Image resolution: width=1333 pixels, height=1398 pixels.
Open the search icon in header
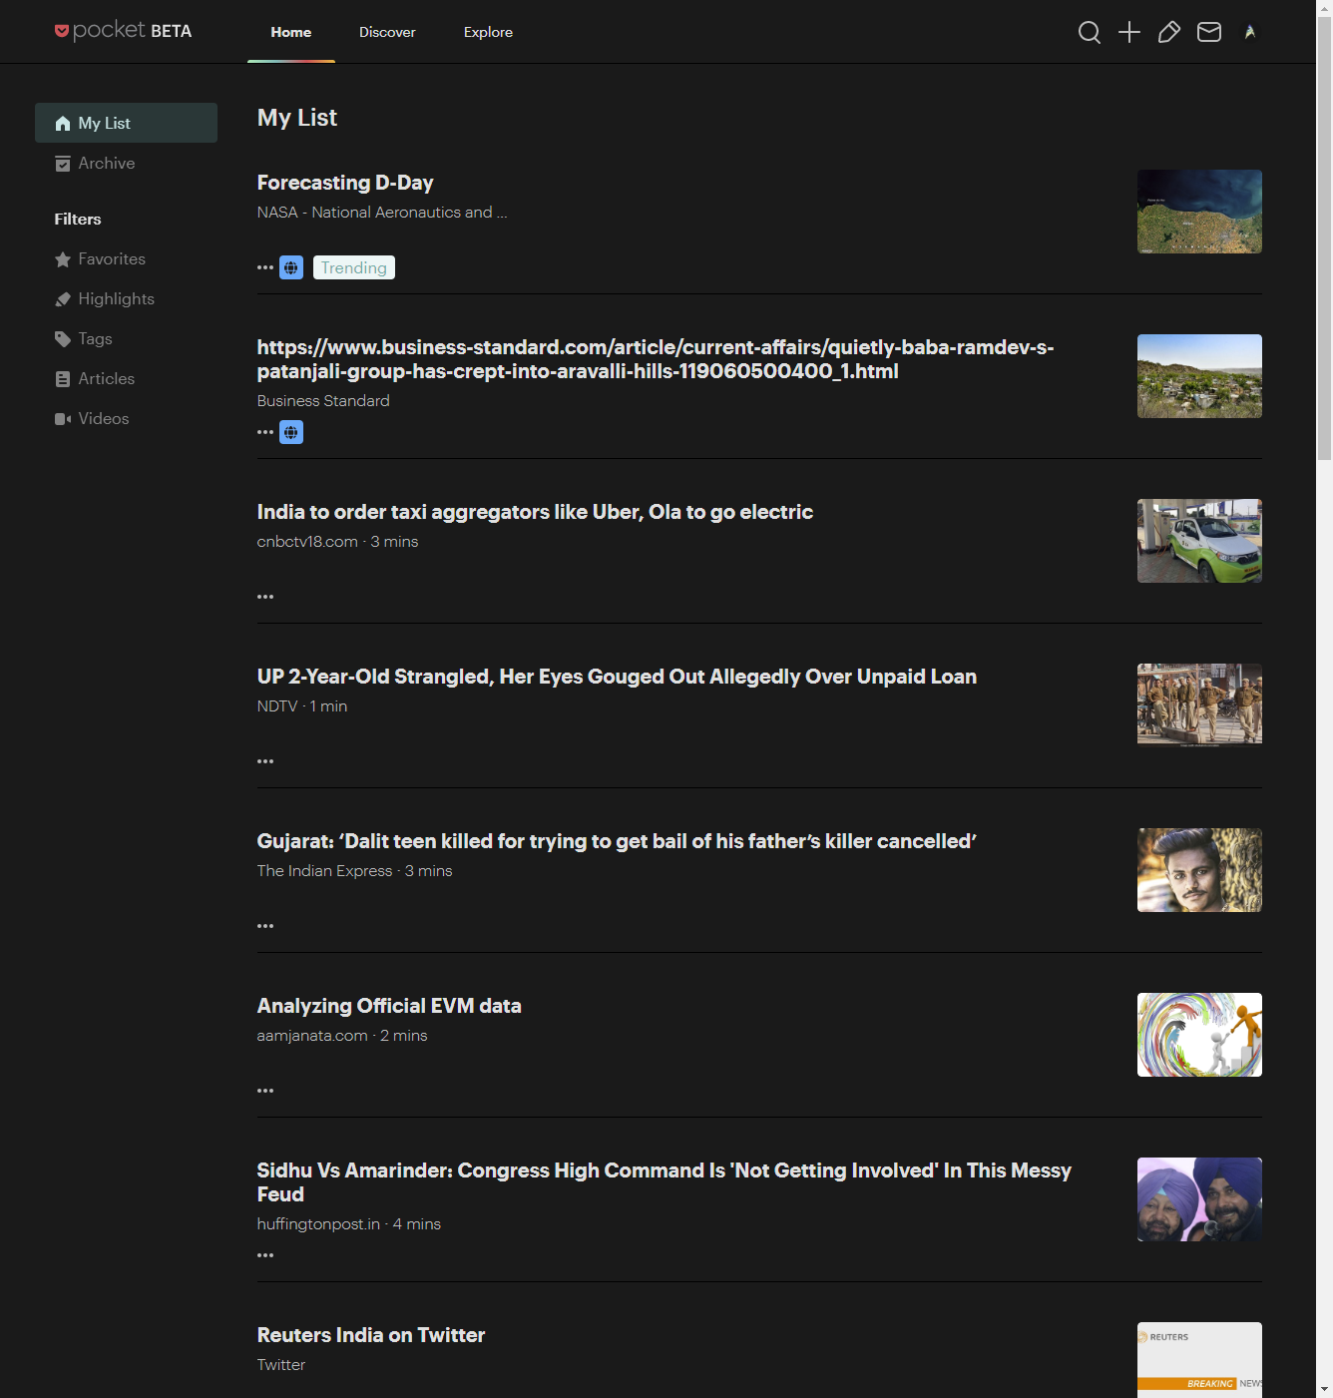point(1090,32)
